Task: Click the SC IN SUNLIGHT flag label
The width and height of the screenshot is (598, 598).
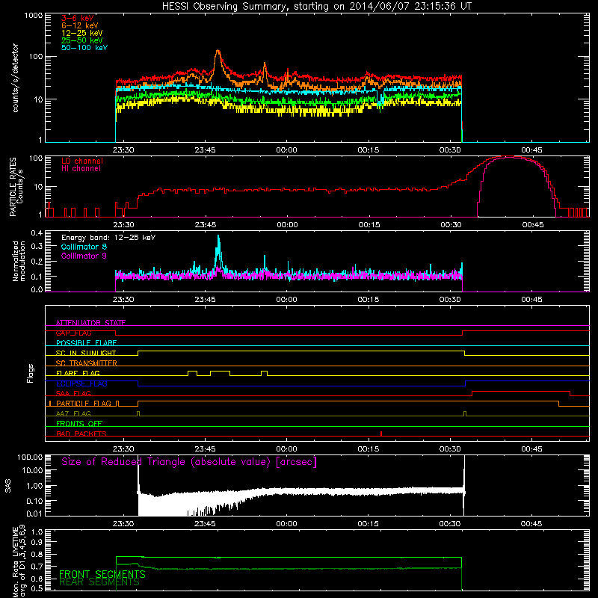Action: point(86,353)
